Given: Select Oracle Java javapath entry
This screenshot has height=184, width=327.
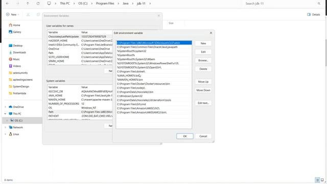Looking at the screenshot, I should coord(154,47).
